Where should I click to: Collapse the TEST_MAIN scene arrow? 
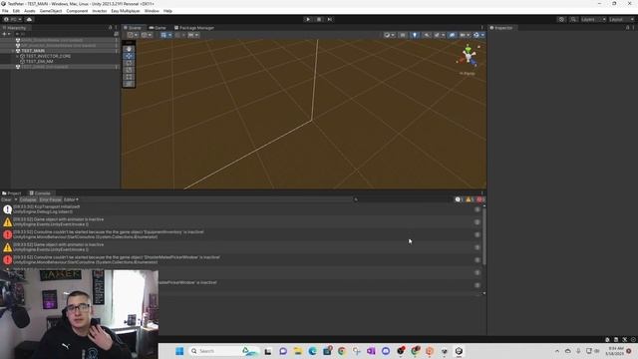[x=12, y=51]
